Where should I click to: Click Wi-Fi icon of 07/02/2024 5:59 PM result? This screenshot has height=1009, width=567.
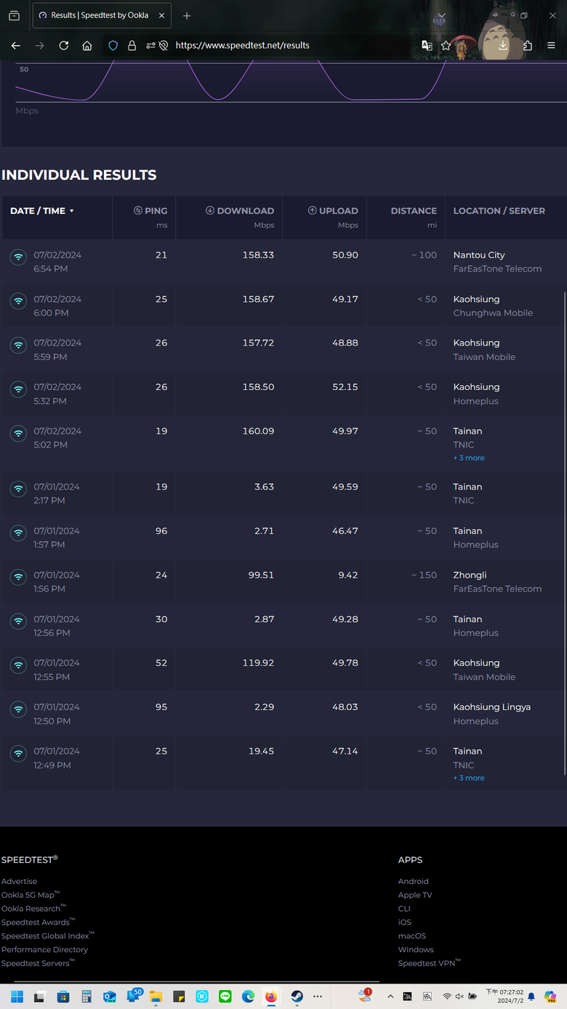click(x=18, y=345)
